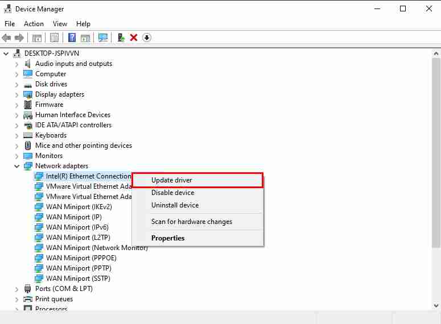Screen dimensions: 441x324
Task: Select WAN Miniport (IPv6)
Action: click(77, 227)
